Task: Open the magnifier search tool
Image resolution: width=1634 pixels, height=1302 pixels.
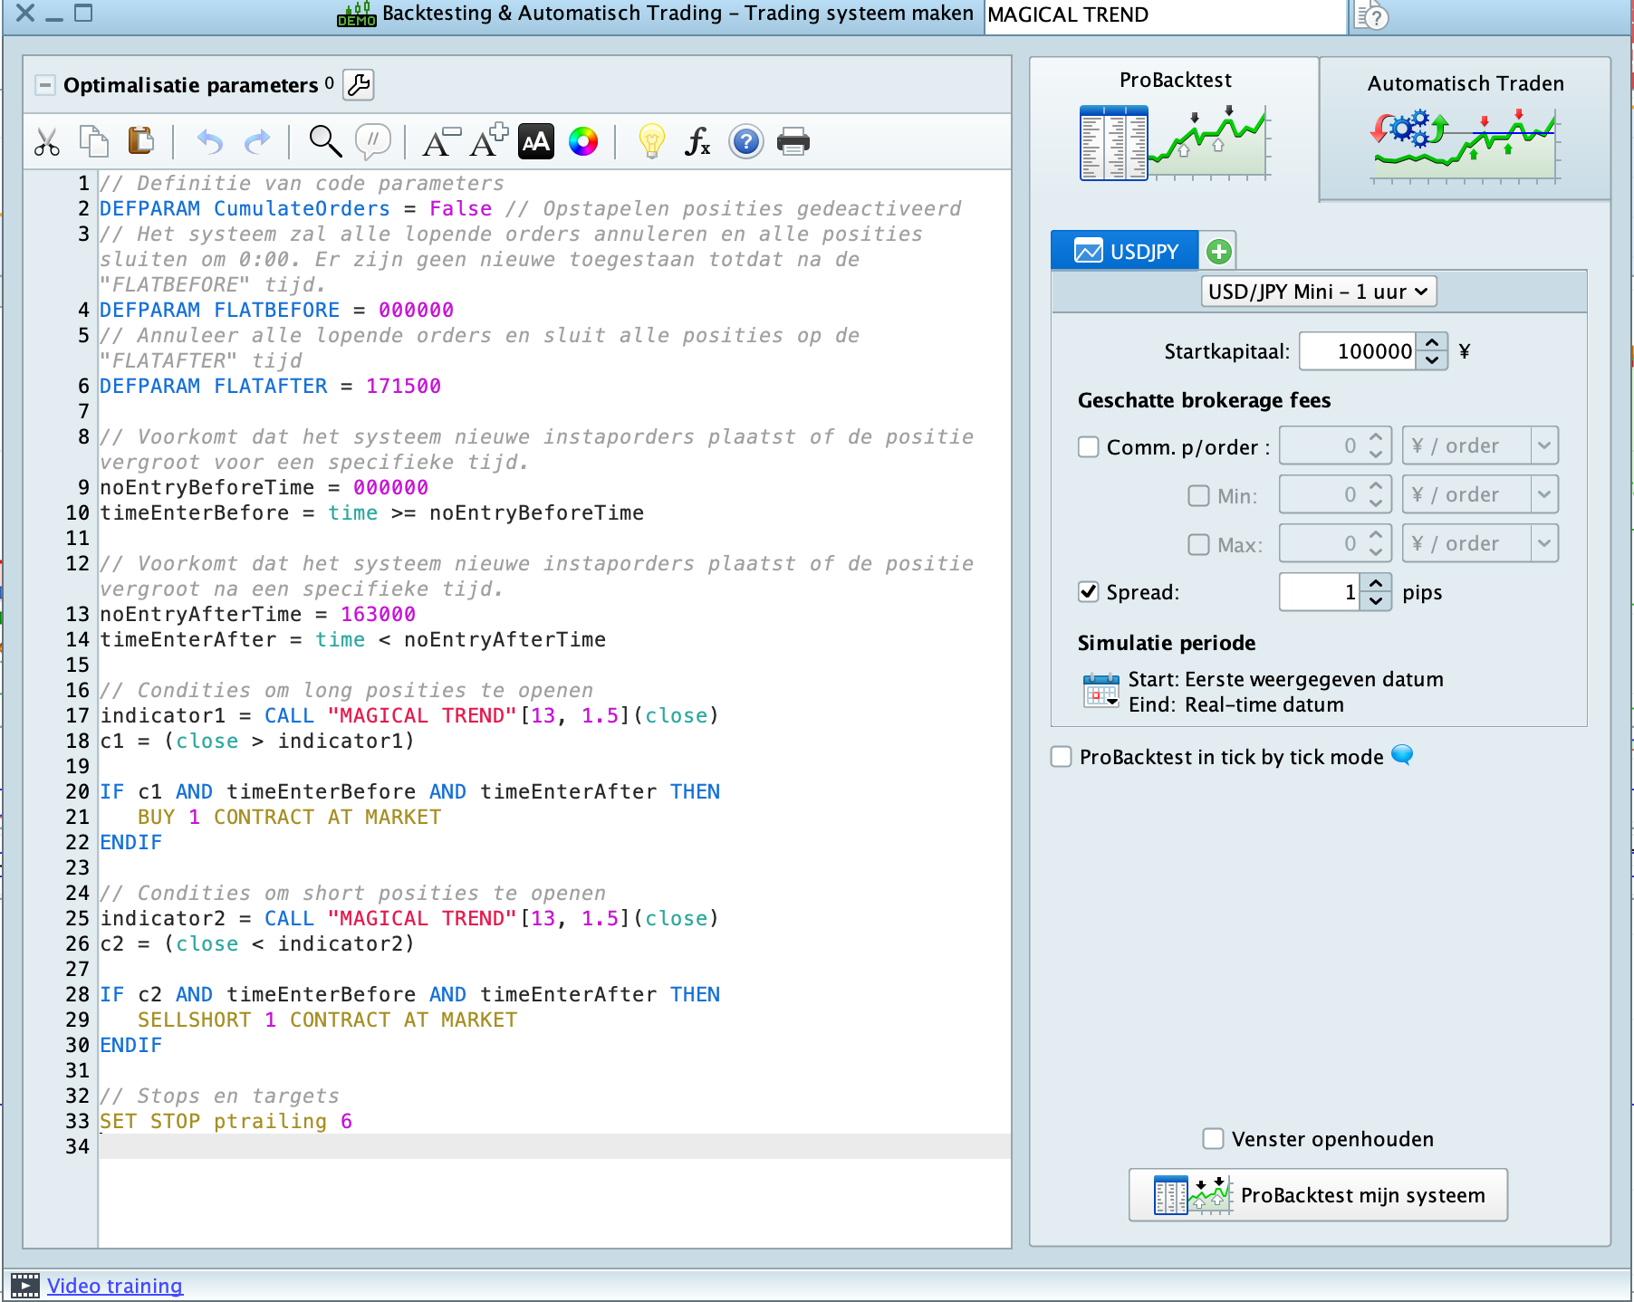Action: click(324, 141)
